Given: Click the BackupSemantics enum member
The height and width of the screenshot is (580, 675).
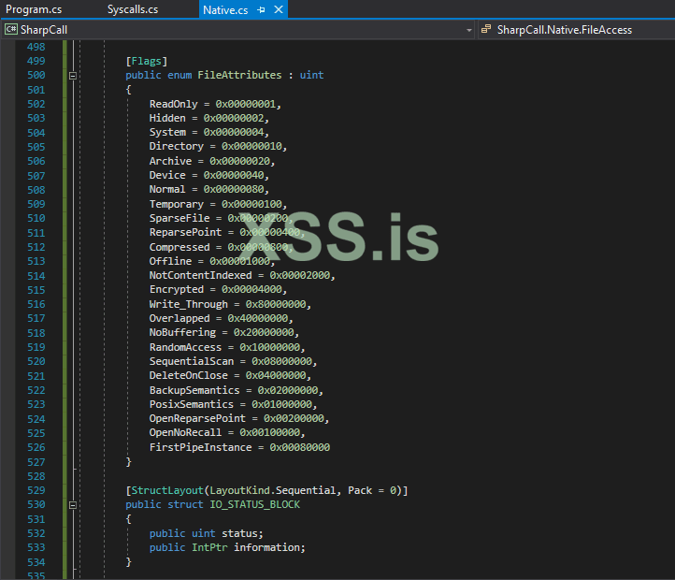Looking at the screenshot, I should [x=194, y=390].
